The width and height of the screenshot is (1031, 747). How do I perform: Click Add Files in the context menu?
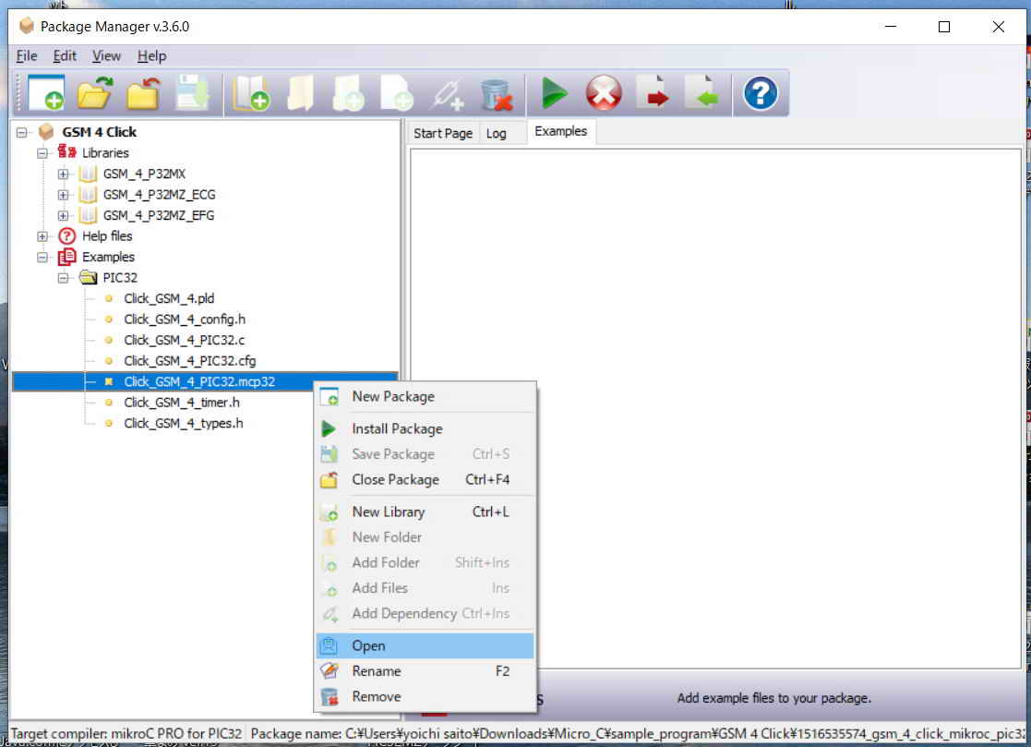pyautogui.click(x=425, y=588)
